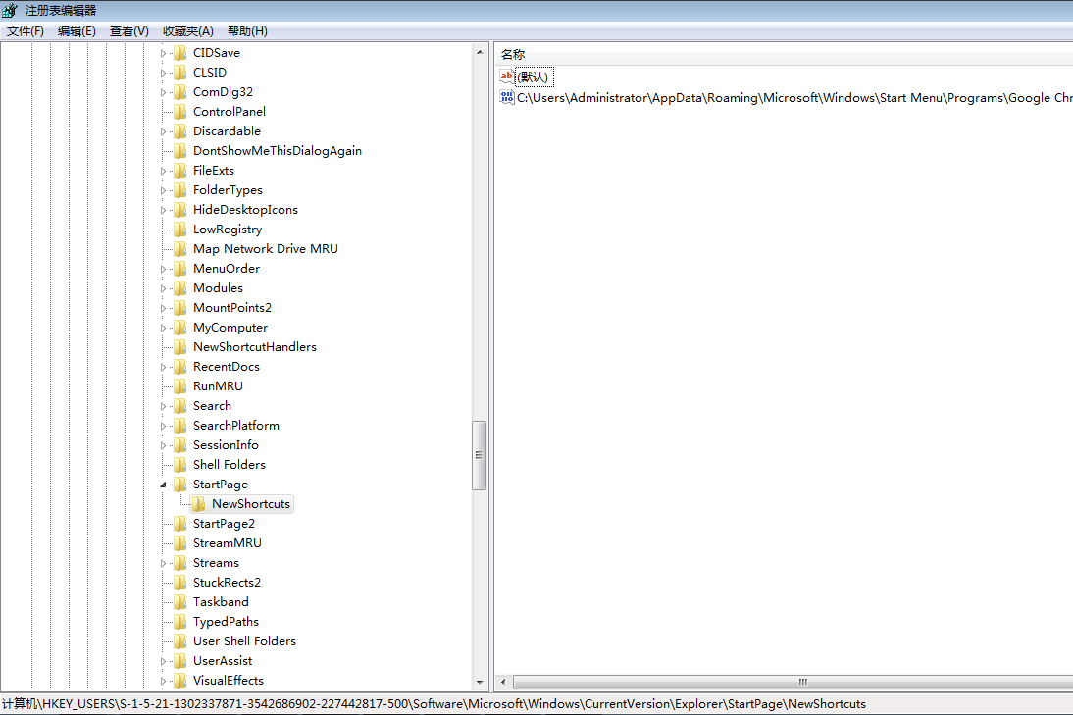This screenshot has height=715, width=1073.
Task: Open the 收藏夹(A) menu
Action: [x=188, y=31]
